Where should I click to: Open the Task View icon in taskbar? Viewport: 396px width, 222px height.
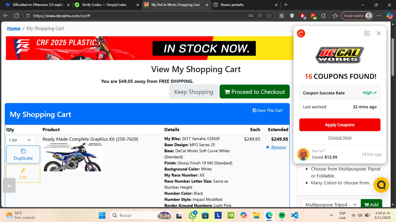(180, 215)
